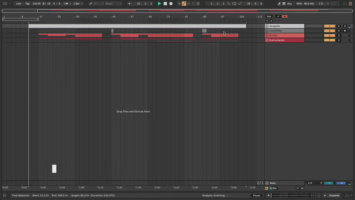
Task: Click the Tap tempo button
Action: pos(28,4)
